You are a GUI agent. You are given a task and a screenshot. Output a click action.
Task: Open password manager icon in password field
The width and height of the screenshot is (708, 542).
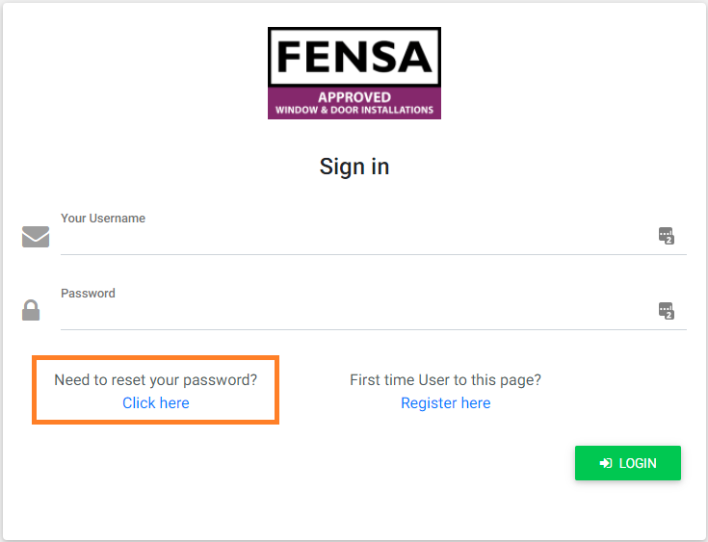(x=666, y=311)
